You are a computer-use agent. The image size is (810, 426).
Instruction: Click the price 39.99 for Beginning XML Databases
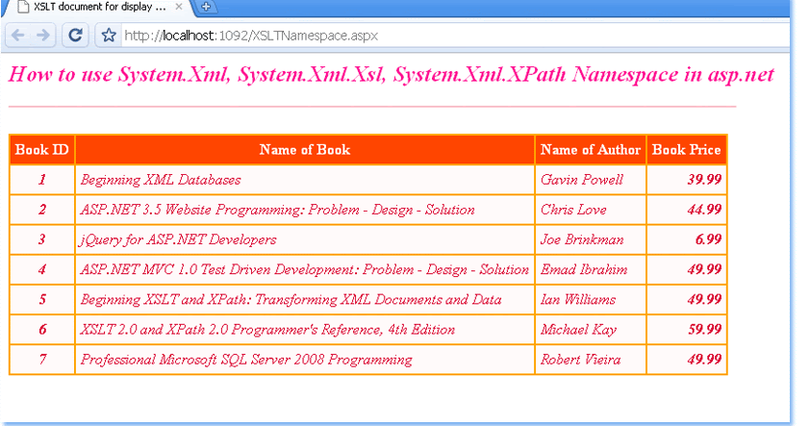point(704,180)
